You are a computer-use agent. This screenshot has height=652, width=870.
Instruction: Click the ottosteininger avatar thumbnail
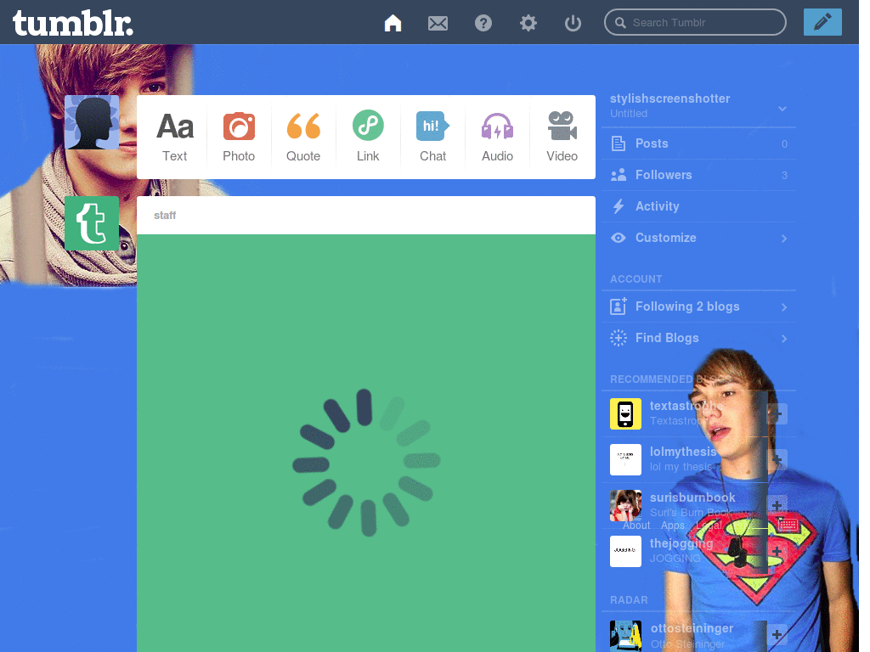pyautogui.click(x=625, y=635)
